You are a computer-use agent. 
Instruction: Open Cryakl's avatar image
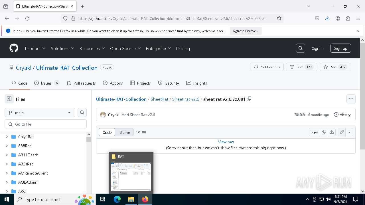click(103, 115)
